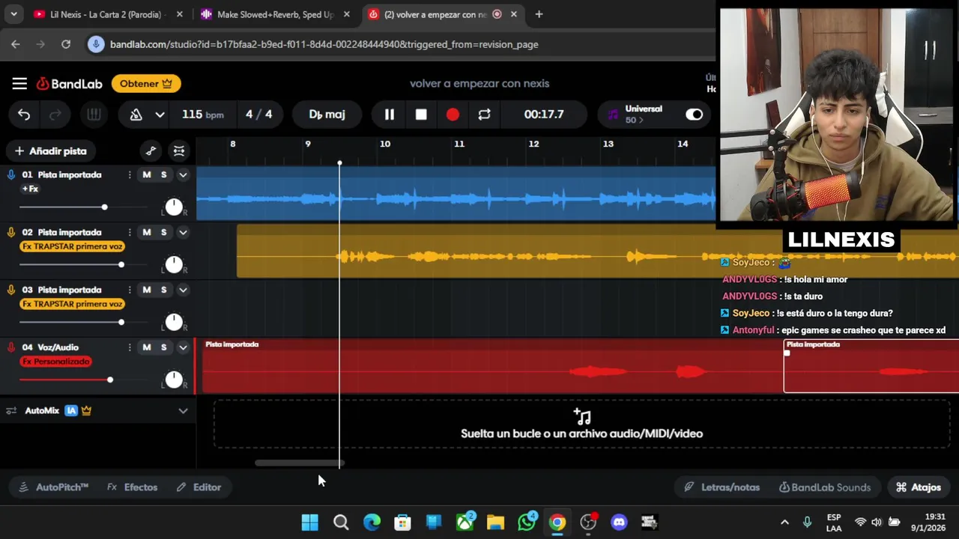The width and height of the screenshot is (959, 539).
Task: Open metronome options dropdown arrow
Action: [160, 115]
